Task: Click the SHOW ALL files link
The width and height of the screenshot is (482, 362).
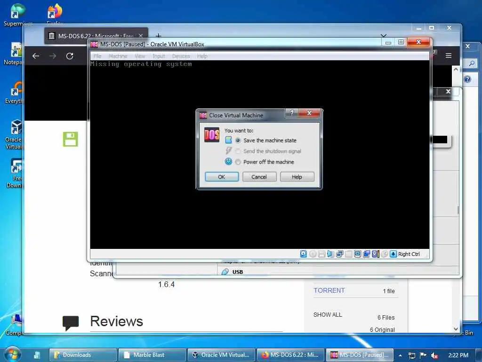Action: coord(328,314)
